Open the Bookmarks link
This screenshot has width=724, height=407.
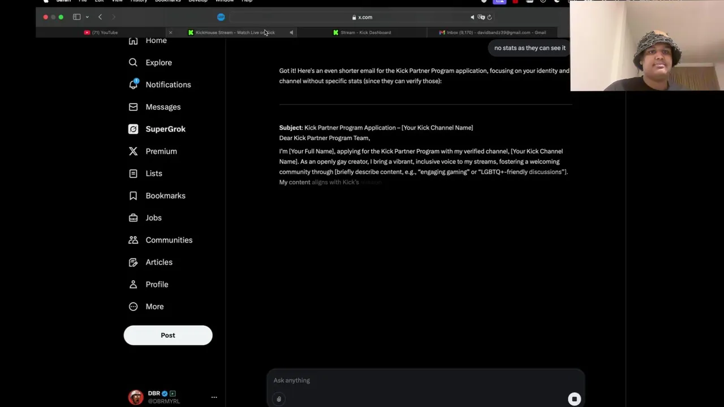[165, 196]
